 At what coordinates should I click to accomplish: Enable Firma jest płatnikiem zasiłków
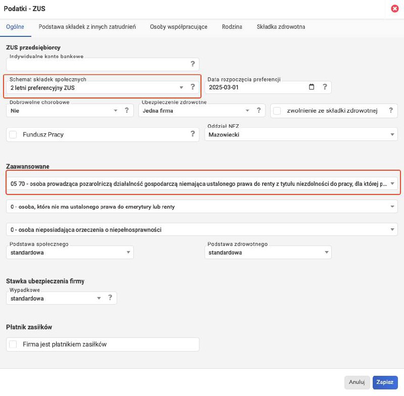pyautogui.click(x=13, y=344)
